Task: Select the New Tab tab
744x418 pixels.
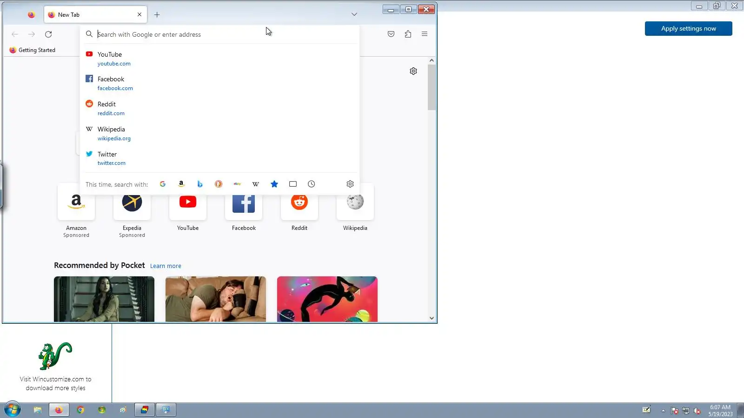Action: click(x=95, y=15)
